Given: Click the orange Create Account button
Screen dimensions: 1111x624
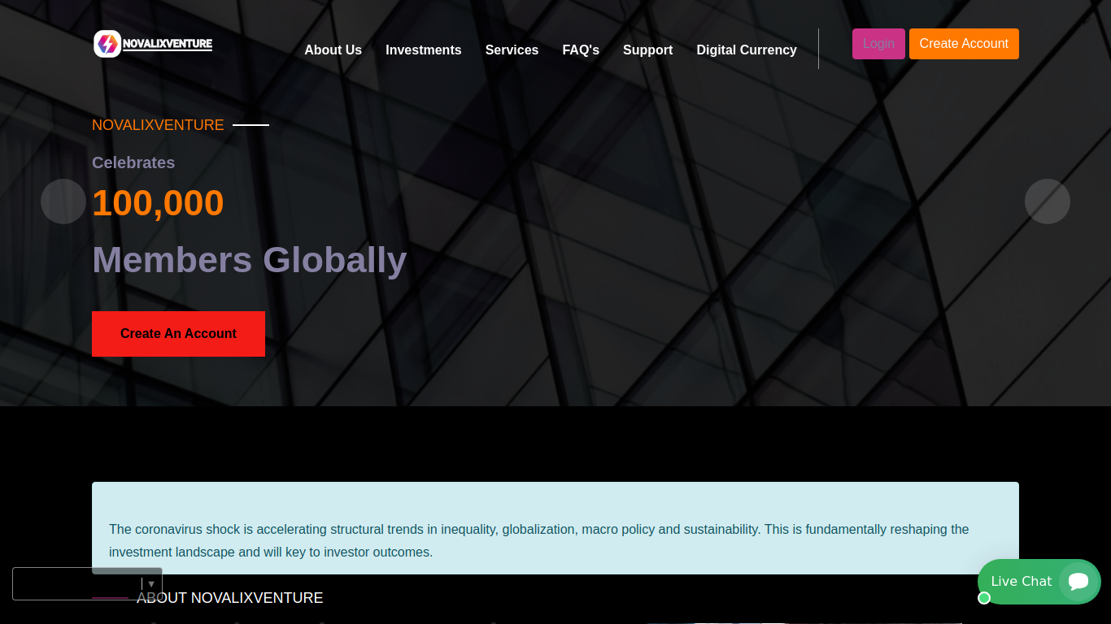Looking at the screenshot, I should click(964, 44).
